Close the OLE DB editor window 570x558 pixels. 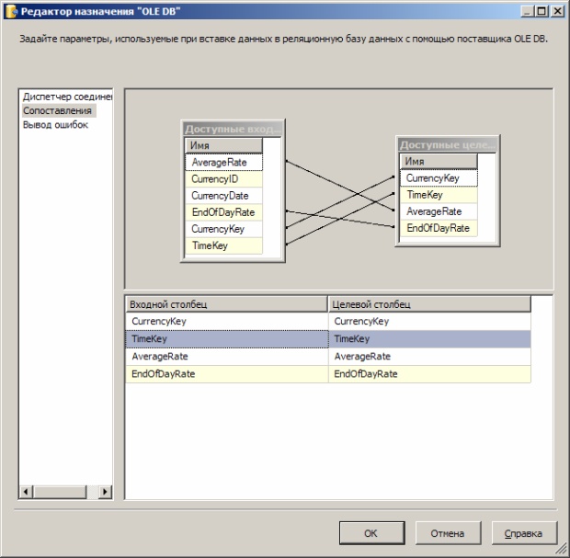[558, 11]
